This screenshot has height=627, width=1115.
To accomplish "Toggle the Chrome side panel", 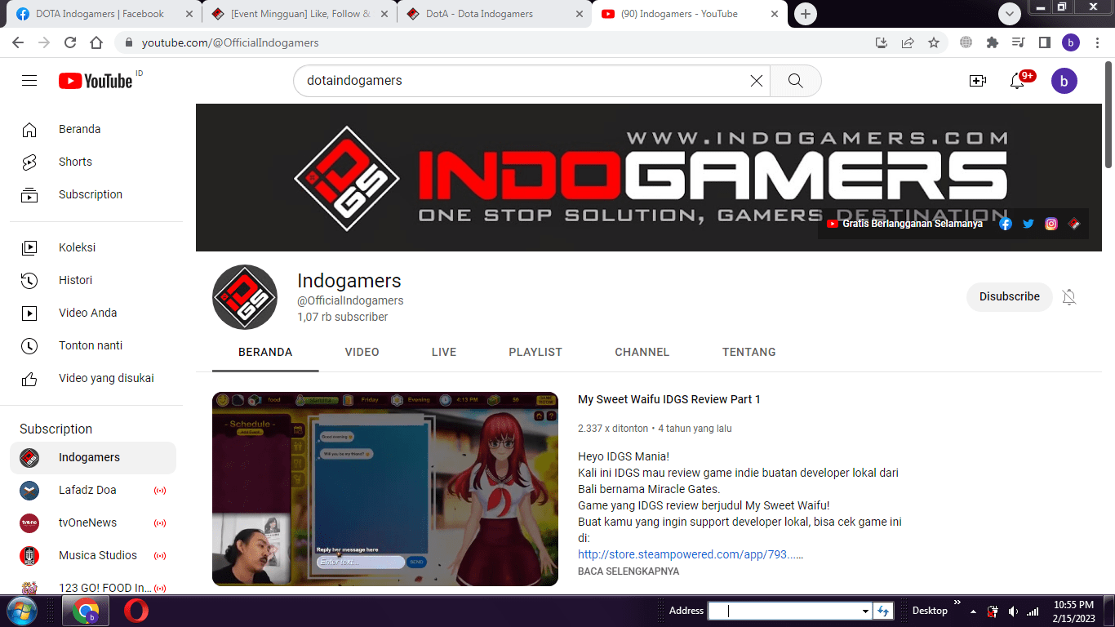I will [x=1044, y=42].
